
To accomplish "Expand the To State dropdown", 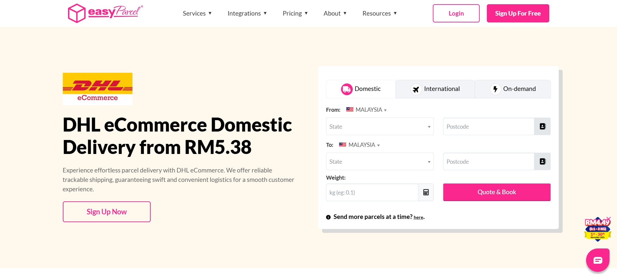I will pyautogui.click(x=379, y=161).
